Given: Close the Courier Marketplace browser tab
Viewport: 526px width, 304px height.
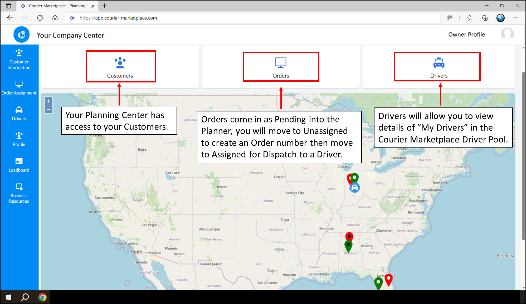Looking at the screenshot, I should coord(93,6).
